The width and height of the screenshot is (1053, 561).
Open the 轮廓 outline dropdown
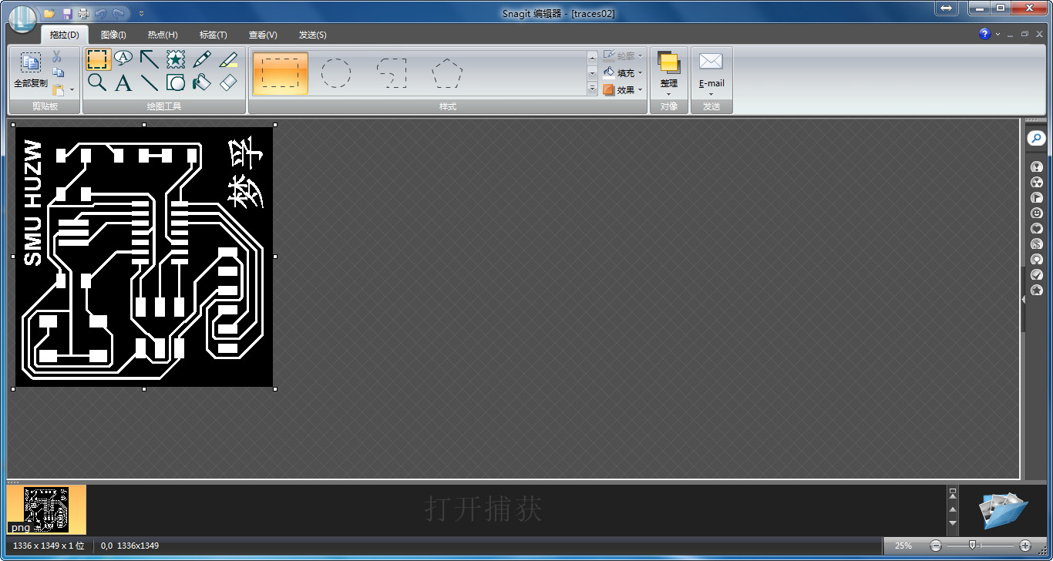pyautogui.click(x=622, y=56)
